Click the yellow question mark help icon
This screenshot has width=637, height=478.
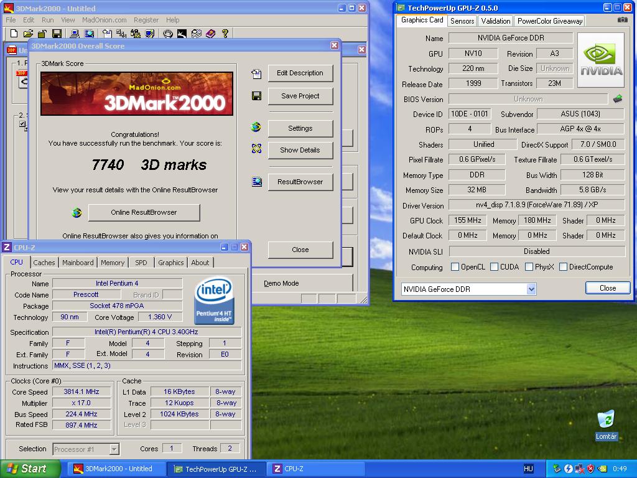225,34
